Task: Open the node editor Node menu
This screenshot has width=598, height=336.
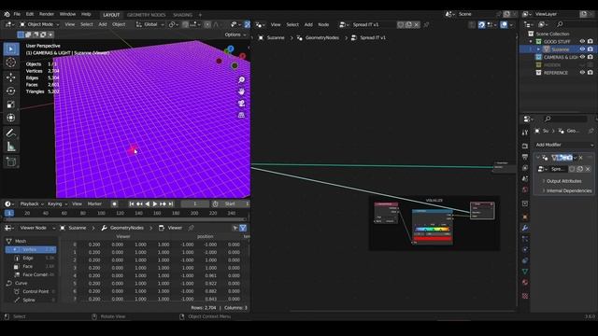Action: tap(323, 25)
